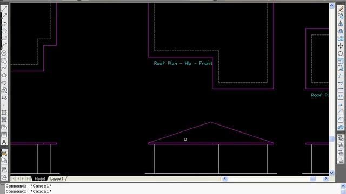
Task: Select the Polyline tool
Action: pos(4,23)
